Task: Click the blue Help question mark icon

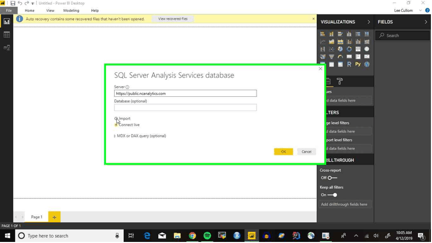Action: click(x=427, y=10)
